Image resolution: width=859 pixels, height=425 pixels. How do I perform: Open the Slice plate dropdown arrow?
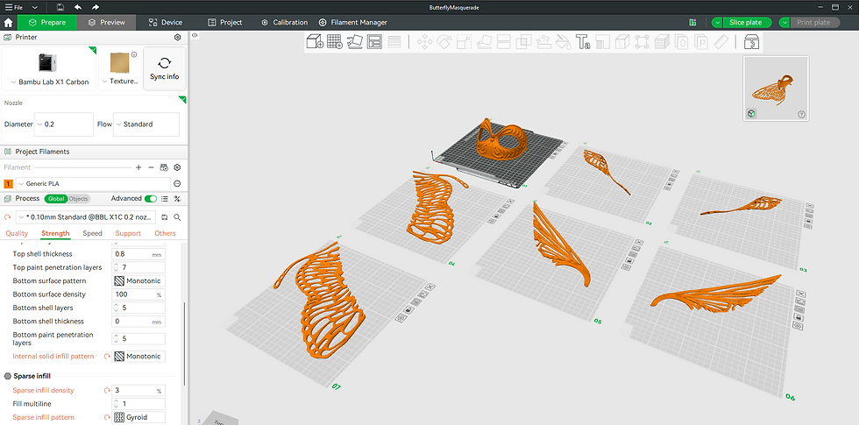tap(717, 23)
